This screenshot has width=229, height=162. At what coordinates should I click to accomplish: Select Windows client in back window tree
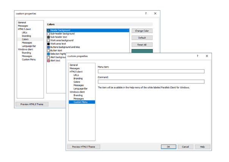pos(25,49)
